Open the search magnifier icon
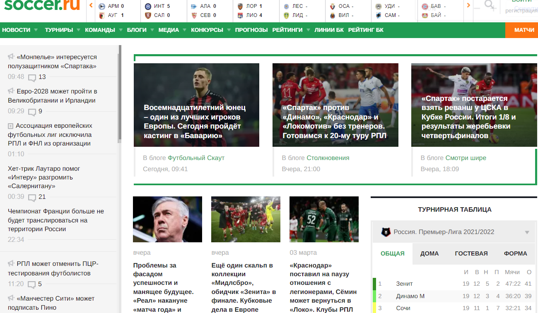Screen dimensions: 538x313 [x=490, y=5]
